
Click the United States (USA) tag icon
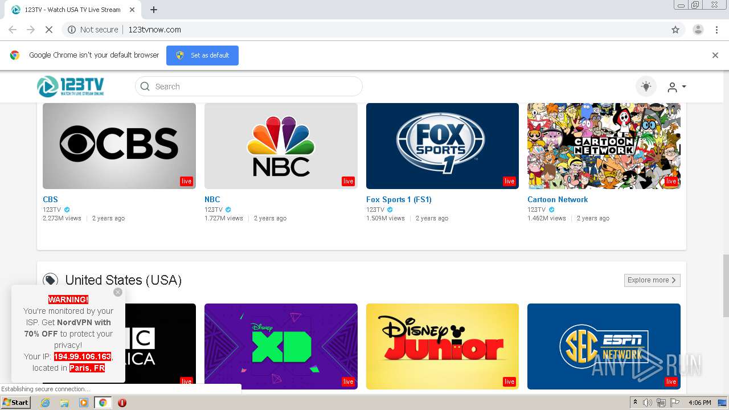(x=51, y=280)
